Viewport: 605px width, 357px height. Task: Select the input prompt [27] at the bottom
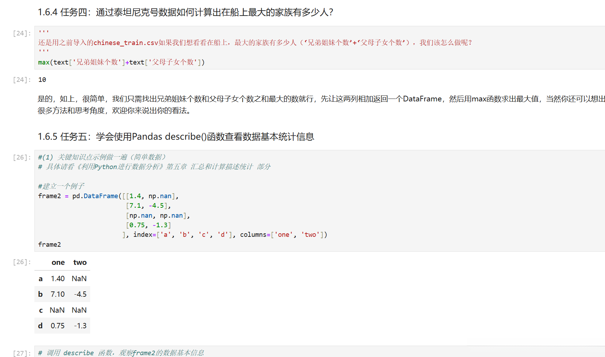[x=22, y=353]
